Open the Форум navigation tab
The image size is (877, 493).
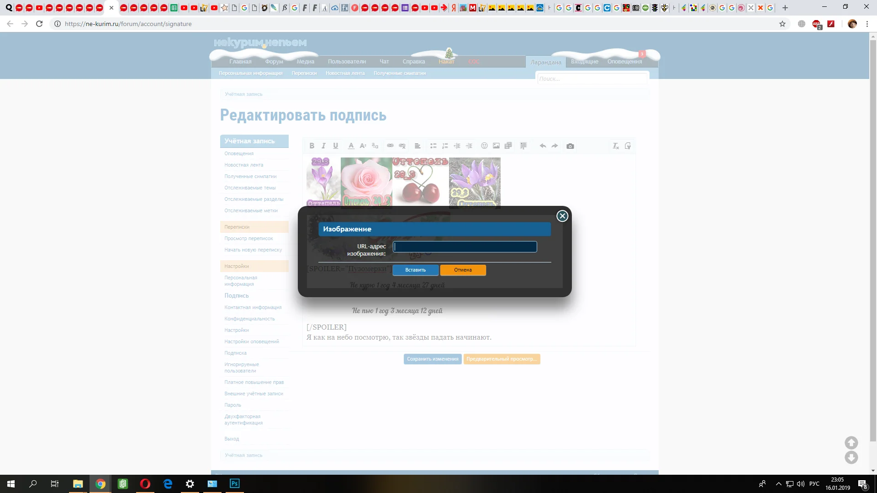tap(274, 62)
